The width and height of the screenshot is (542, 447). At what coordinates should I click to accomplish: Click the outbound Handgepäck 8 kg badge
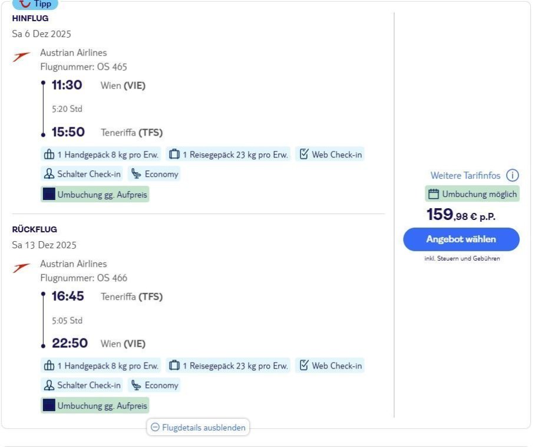point(101,155)
